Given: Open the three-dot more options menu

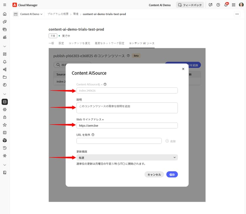Looking at the screenshot, I should pyautogui.click(x=237, y=14).
